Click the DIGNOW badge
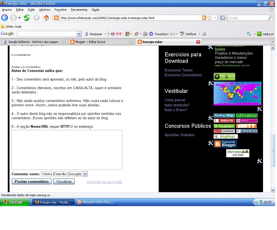The height and width of the screenshot is (230, 277). [x=224, y=121]
